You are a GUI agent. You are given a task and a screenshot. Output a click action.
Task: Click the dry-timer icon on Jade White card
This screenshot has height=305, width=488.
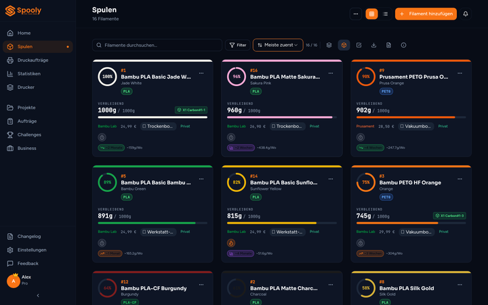point(102,137)
